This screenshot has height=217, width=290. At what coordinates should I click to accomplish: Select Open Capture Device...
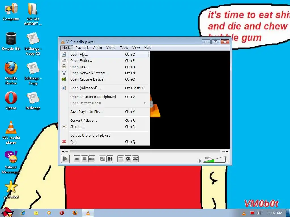pos(105,79)
